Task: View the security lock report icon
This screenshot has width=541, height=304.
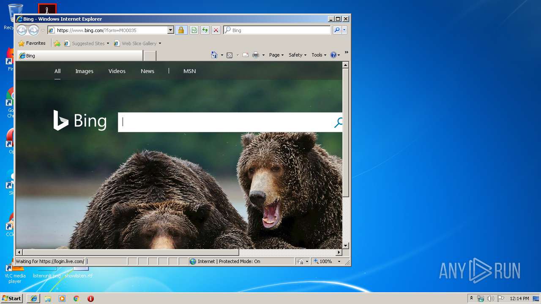Action: pos(181,30)
